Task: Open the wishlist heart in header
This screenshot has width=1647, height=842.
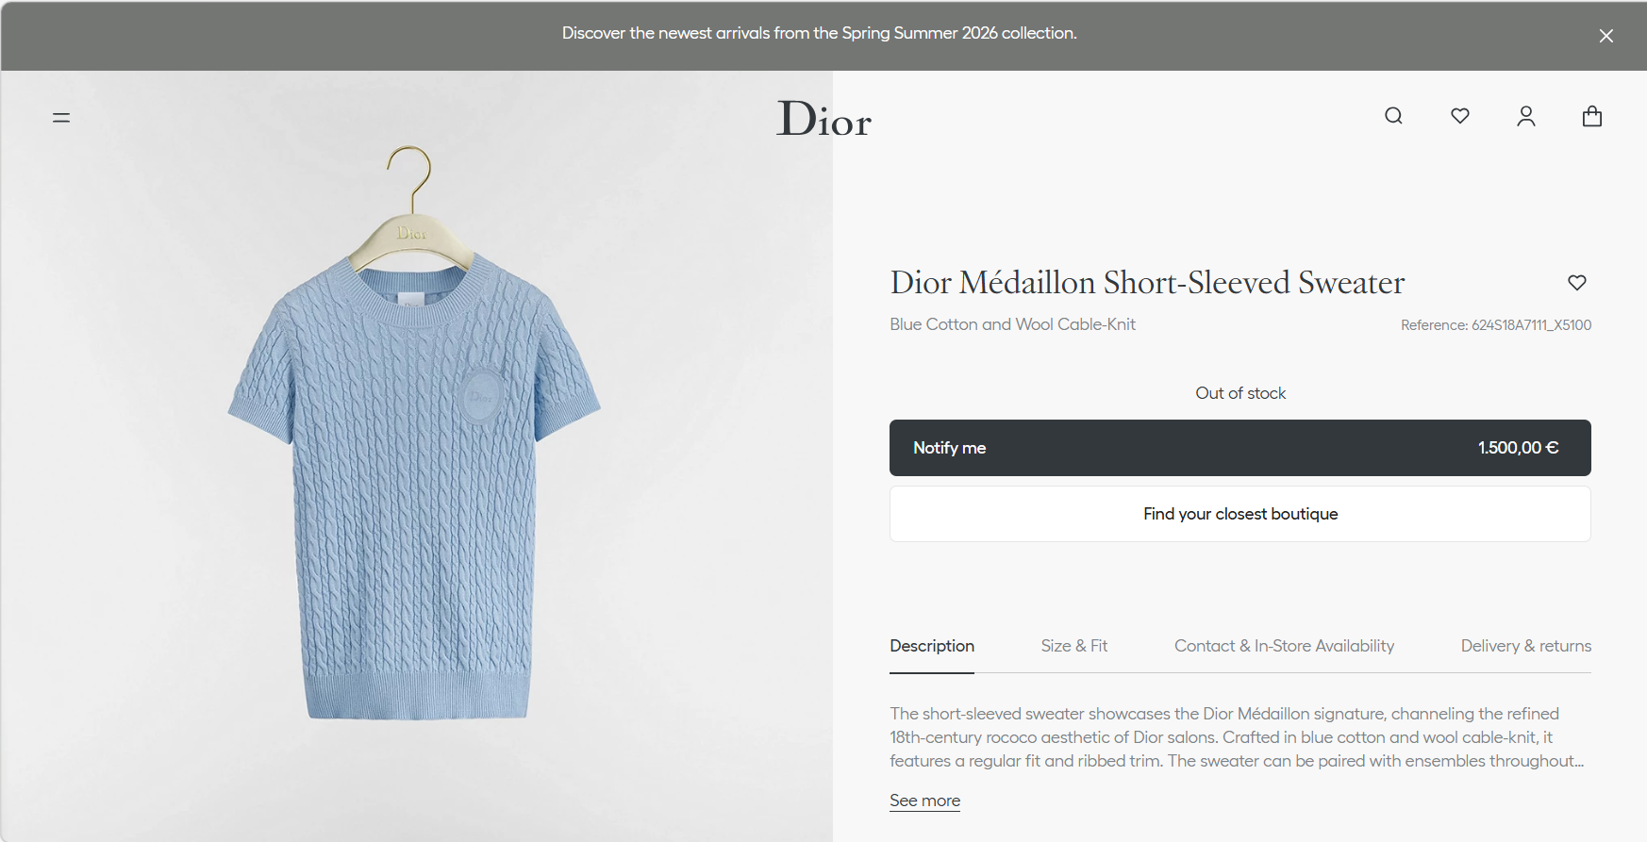Action: click(x=1460, y=116)
